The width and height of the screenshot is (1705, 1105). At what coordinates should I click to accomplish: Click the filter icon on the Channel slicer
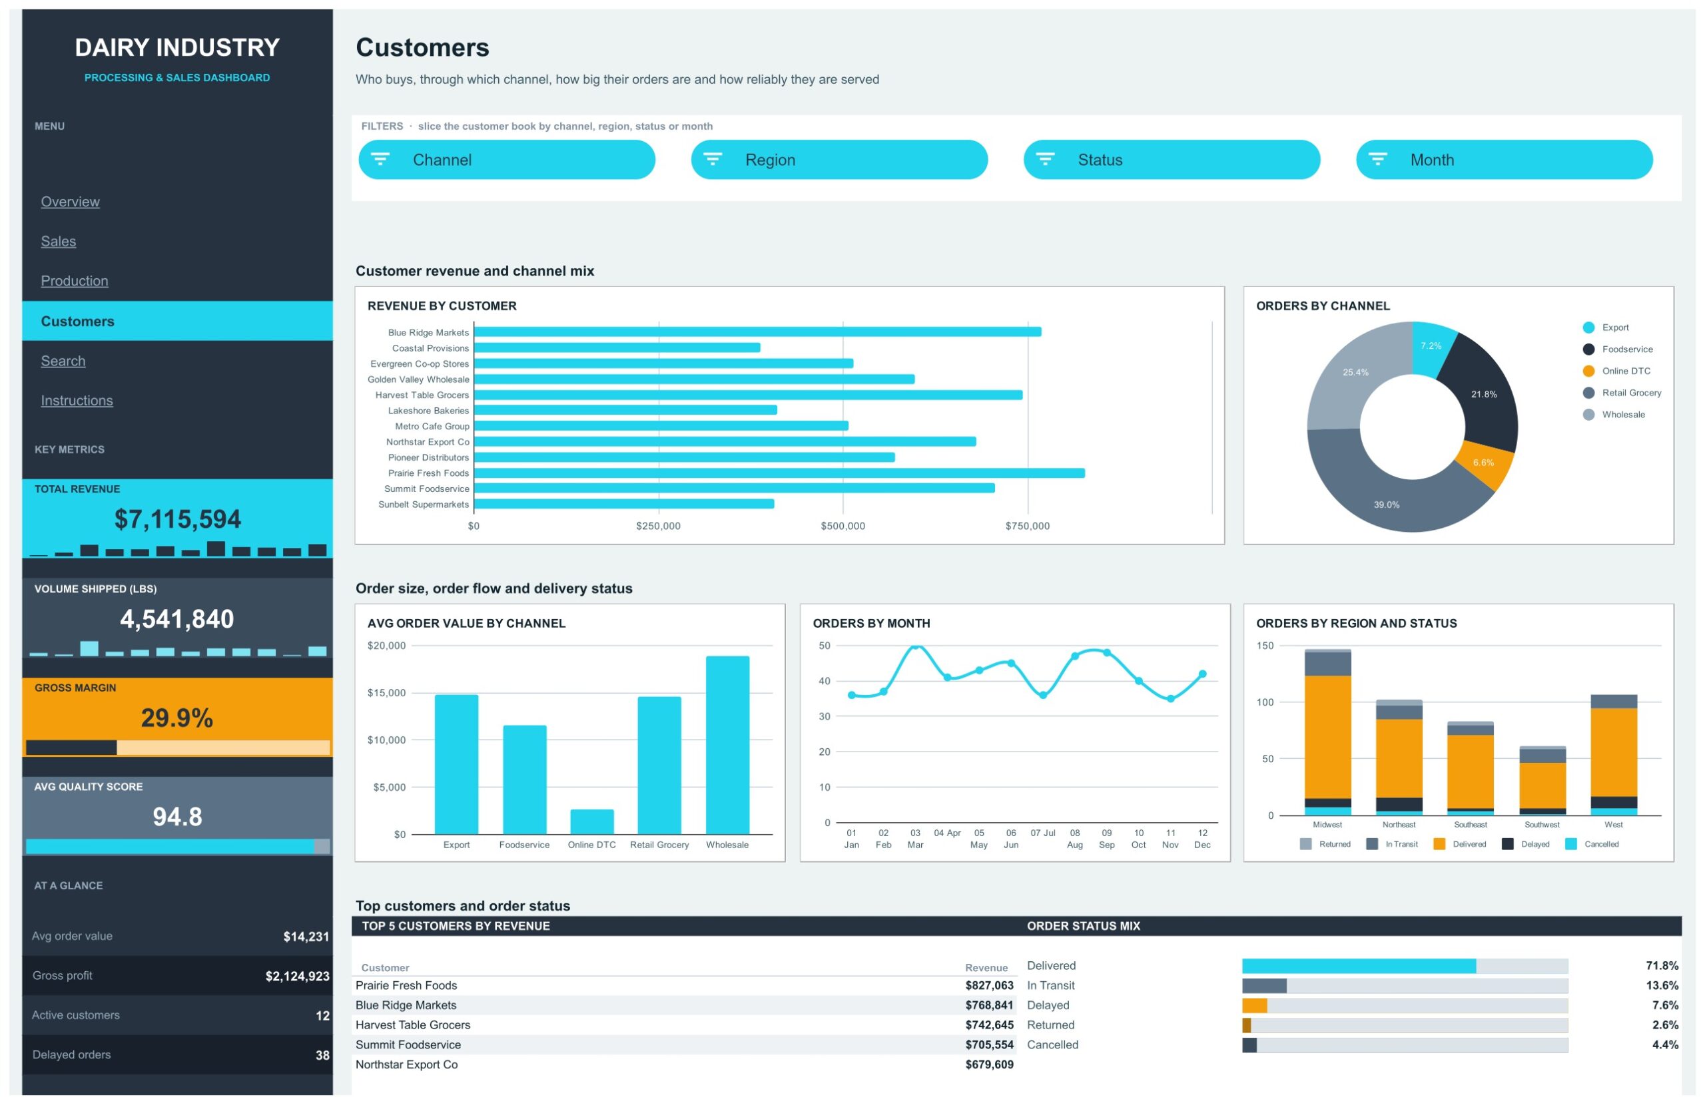click(380, 159)
